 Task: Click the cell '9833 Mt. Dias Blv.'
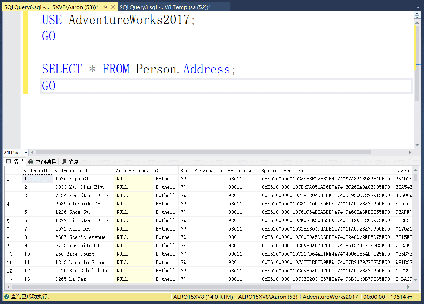[x=83, y=187]
